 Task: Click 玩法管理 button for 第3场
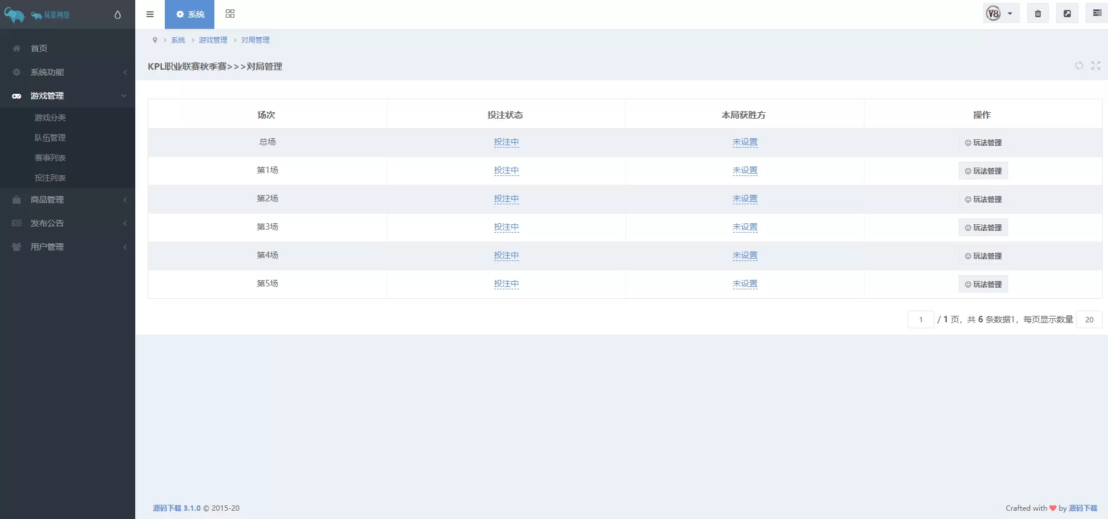(x=983, y=228)
